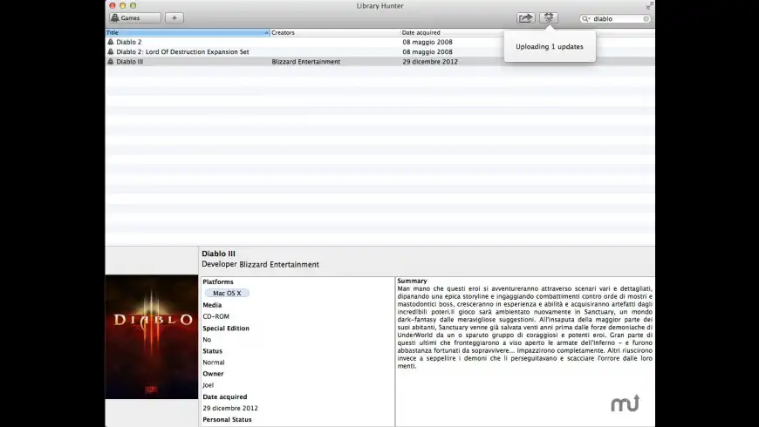Viewport: 759px width, 427px height.
Task: Click the 08 maggio 2008 date for Diablo 2
Action: coord(427,42)
